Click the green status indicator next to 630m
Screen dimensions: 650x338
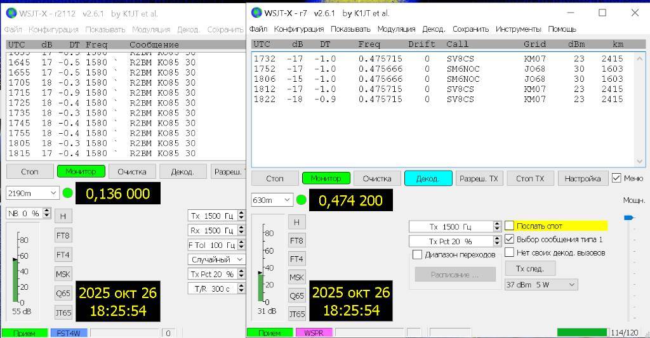coord(302,200)
